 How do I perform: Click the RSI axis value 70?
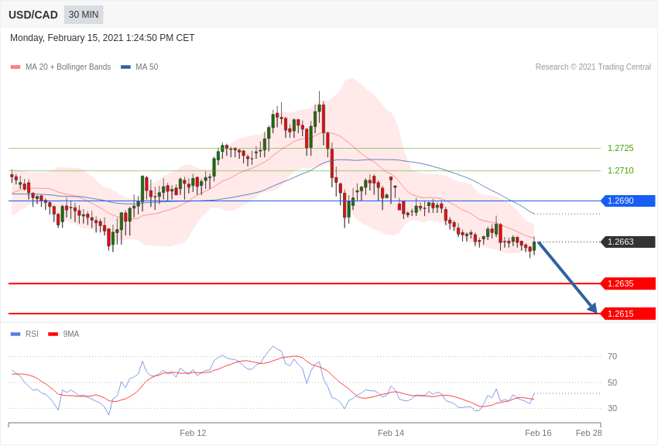612,357
